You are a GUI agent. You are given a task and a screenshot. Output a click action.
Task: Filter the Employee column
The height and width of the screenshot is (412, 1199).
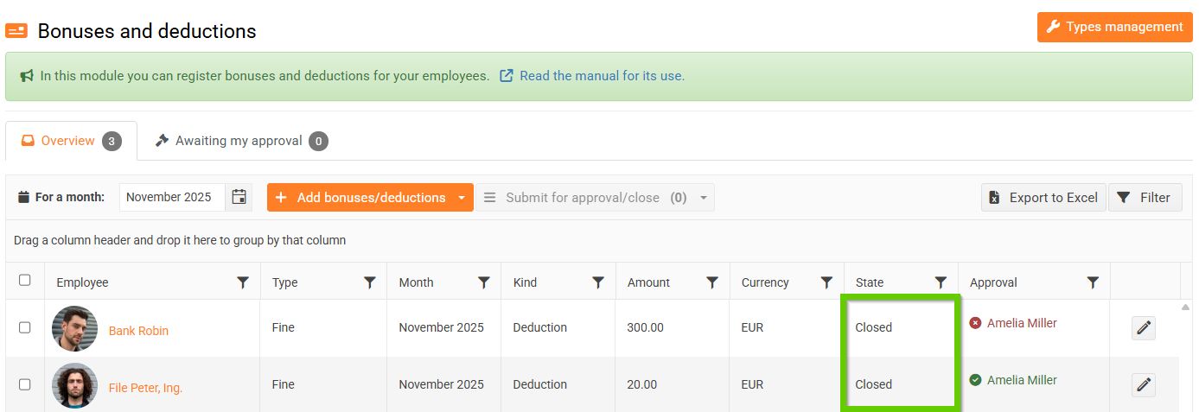[x=243, y=282]
